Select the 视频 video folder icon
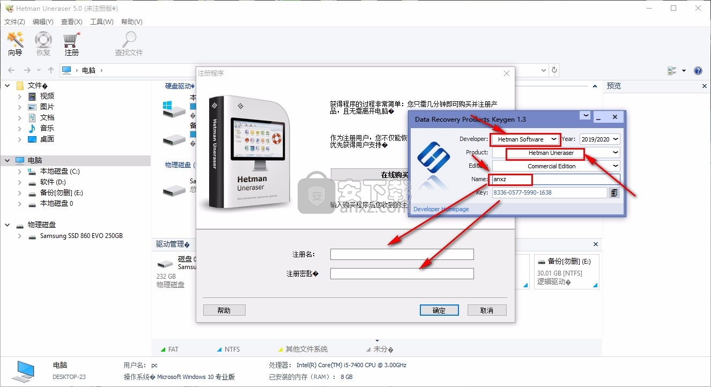711x387 pixels. 32,96
